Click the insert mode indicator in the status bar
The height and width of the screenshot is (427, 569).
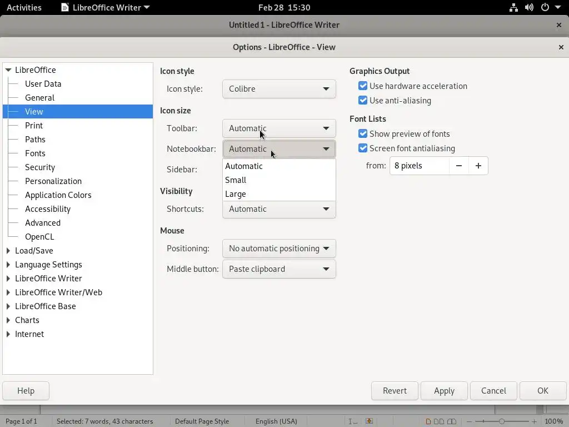[352, 421]
